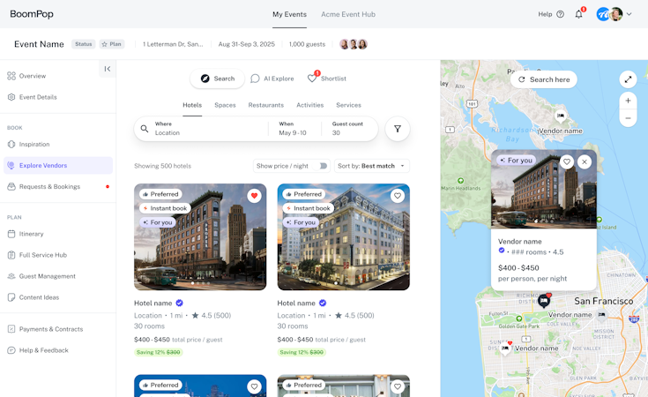
Task: Zoom in on the map
Action: point(628,101)
